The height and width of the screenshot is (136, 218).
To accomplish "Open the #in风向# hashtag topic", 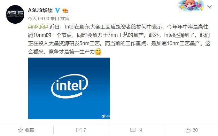I will pyautogui.click(x=38, y=28).
